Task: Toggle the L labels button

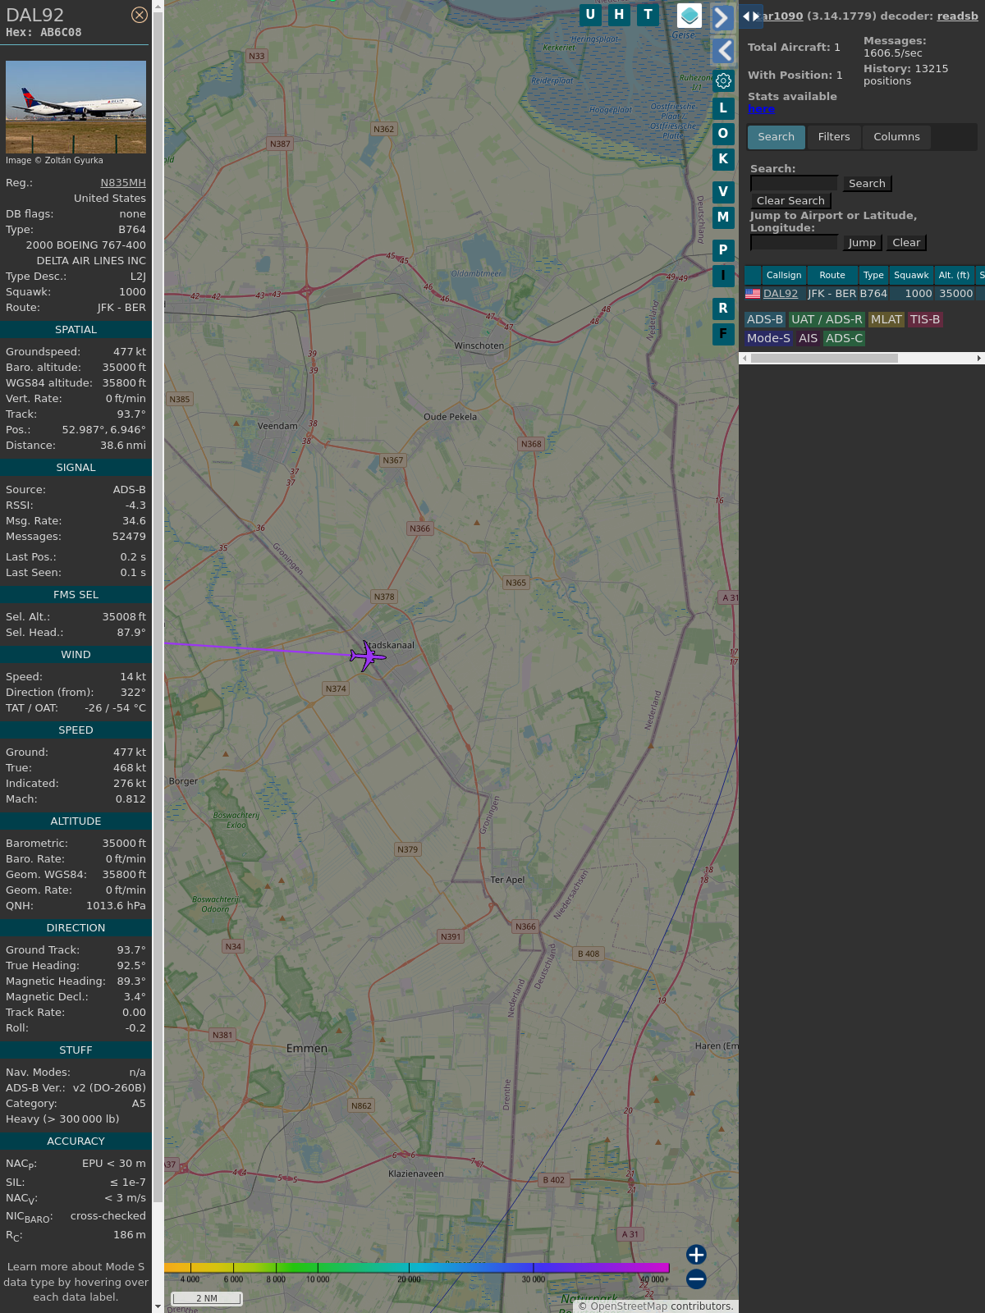Action: [x=723, y=108]
